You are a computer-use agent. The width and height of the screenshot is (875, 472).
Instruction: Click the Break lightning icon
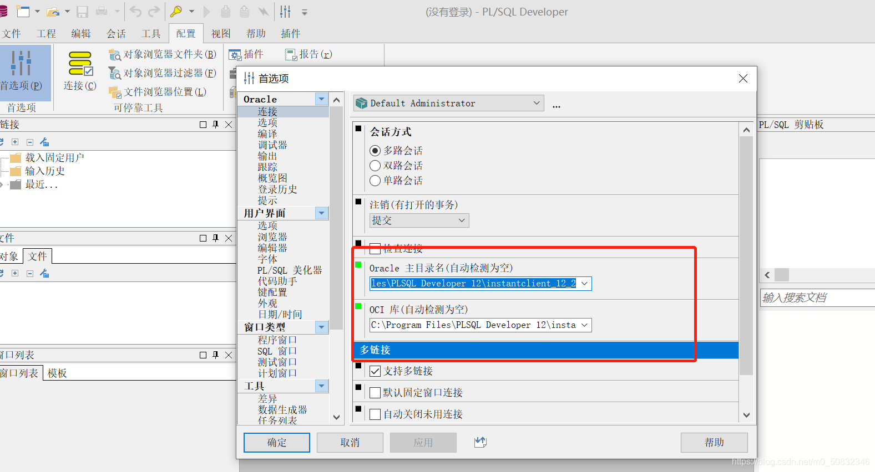point(264,11)
